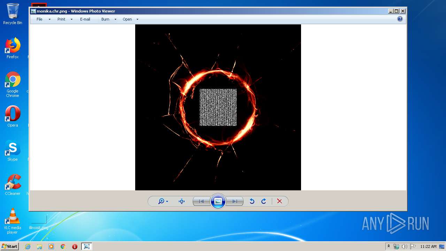Expand the File dropdown arrow
The image size is (446, 251).
(49, 20)
